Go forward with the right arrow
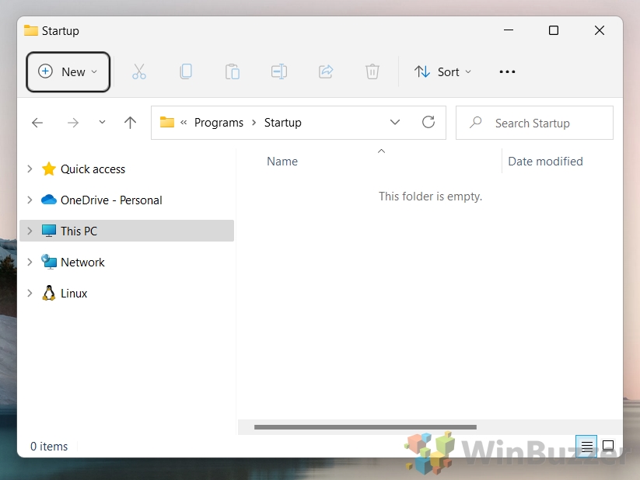 click(x=73, y=123)
